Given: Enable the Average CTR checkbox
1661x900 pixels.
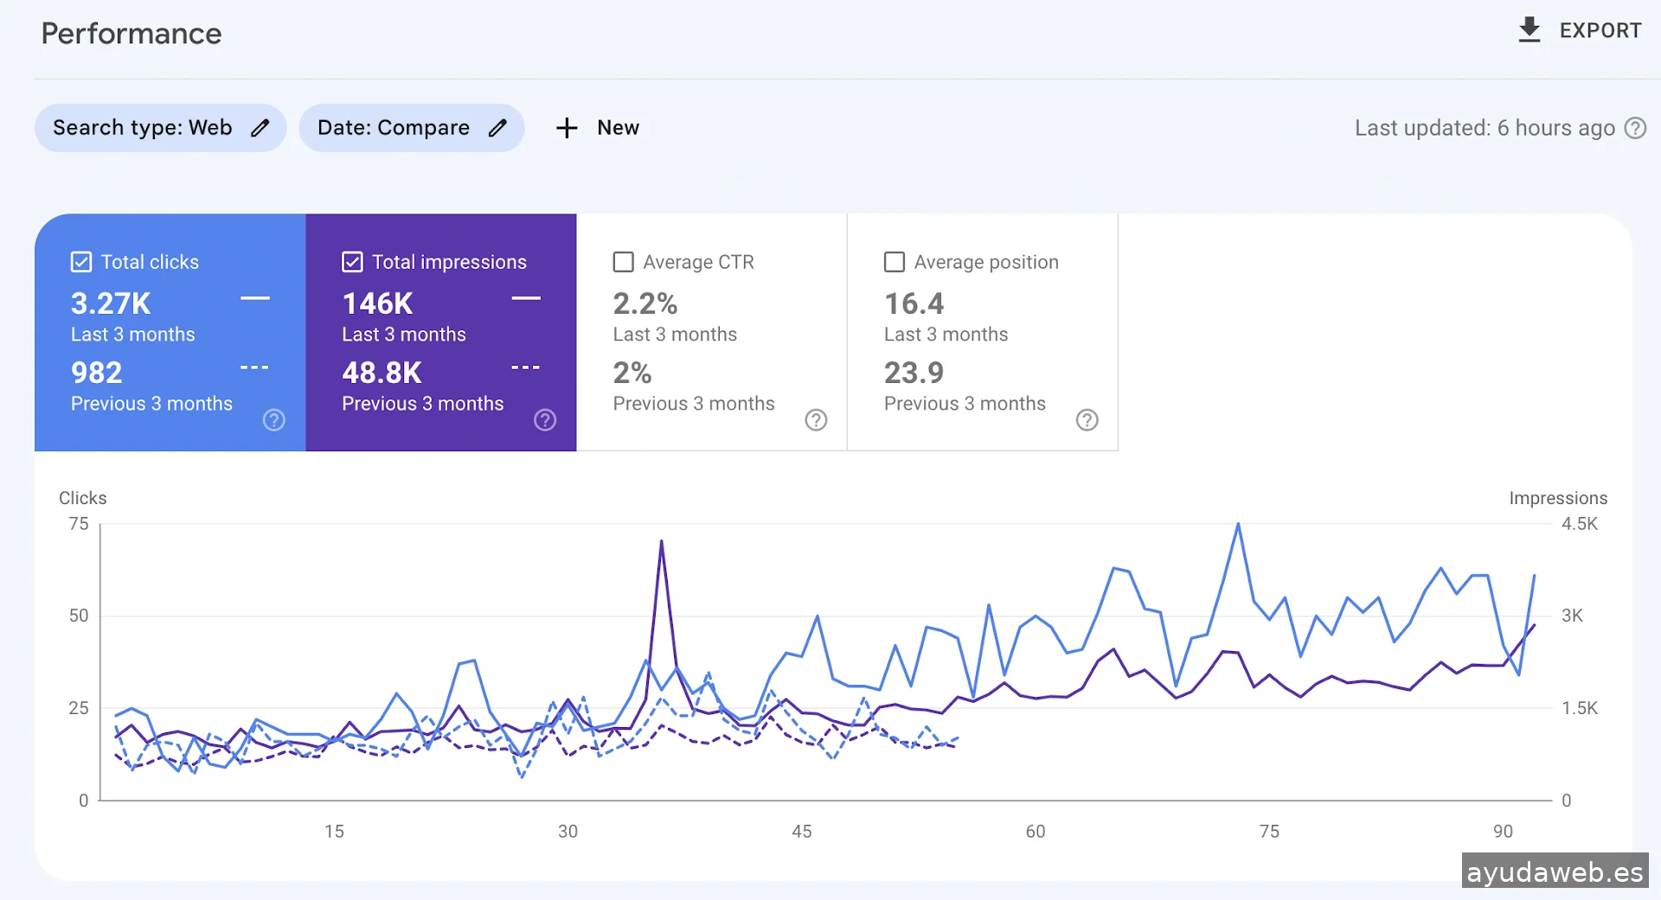Looking at the screenshot, I should point(623,262).
